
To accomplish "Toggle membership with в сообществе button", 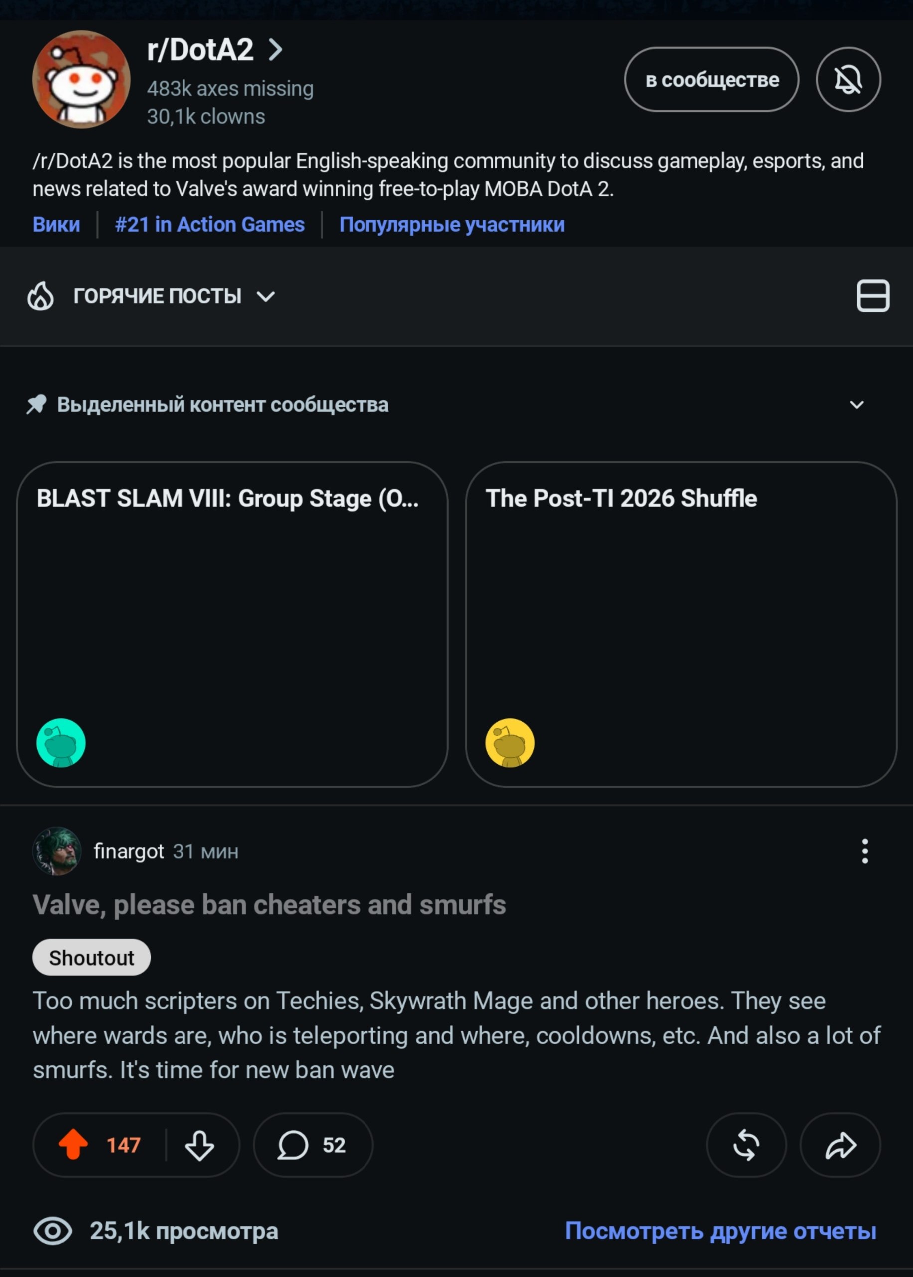I will 712,79.
